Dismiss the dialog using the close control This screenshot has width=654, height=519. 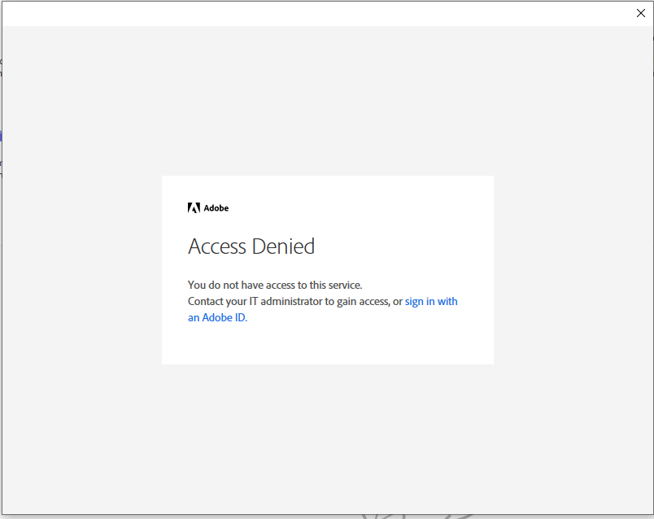[641, 13]
